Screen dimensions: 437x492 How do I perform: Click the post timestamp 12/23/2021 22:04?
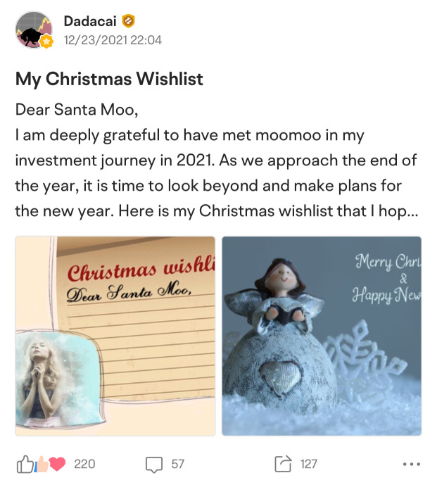(113, 40)
